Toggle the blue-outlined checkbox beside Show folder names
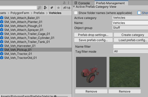 [139, 13]
